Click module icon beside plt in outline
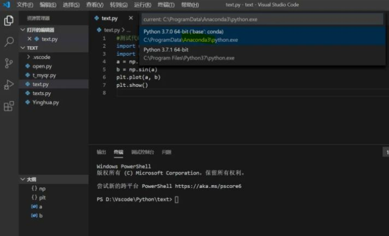The image size is (389, 236). [x=34, y=197]
